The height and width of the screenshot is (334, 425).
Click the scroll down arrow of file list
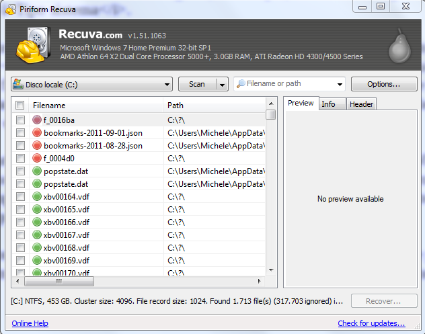click(x=271, y=270)
